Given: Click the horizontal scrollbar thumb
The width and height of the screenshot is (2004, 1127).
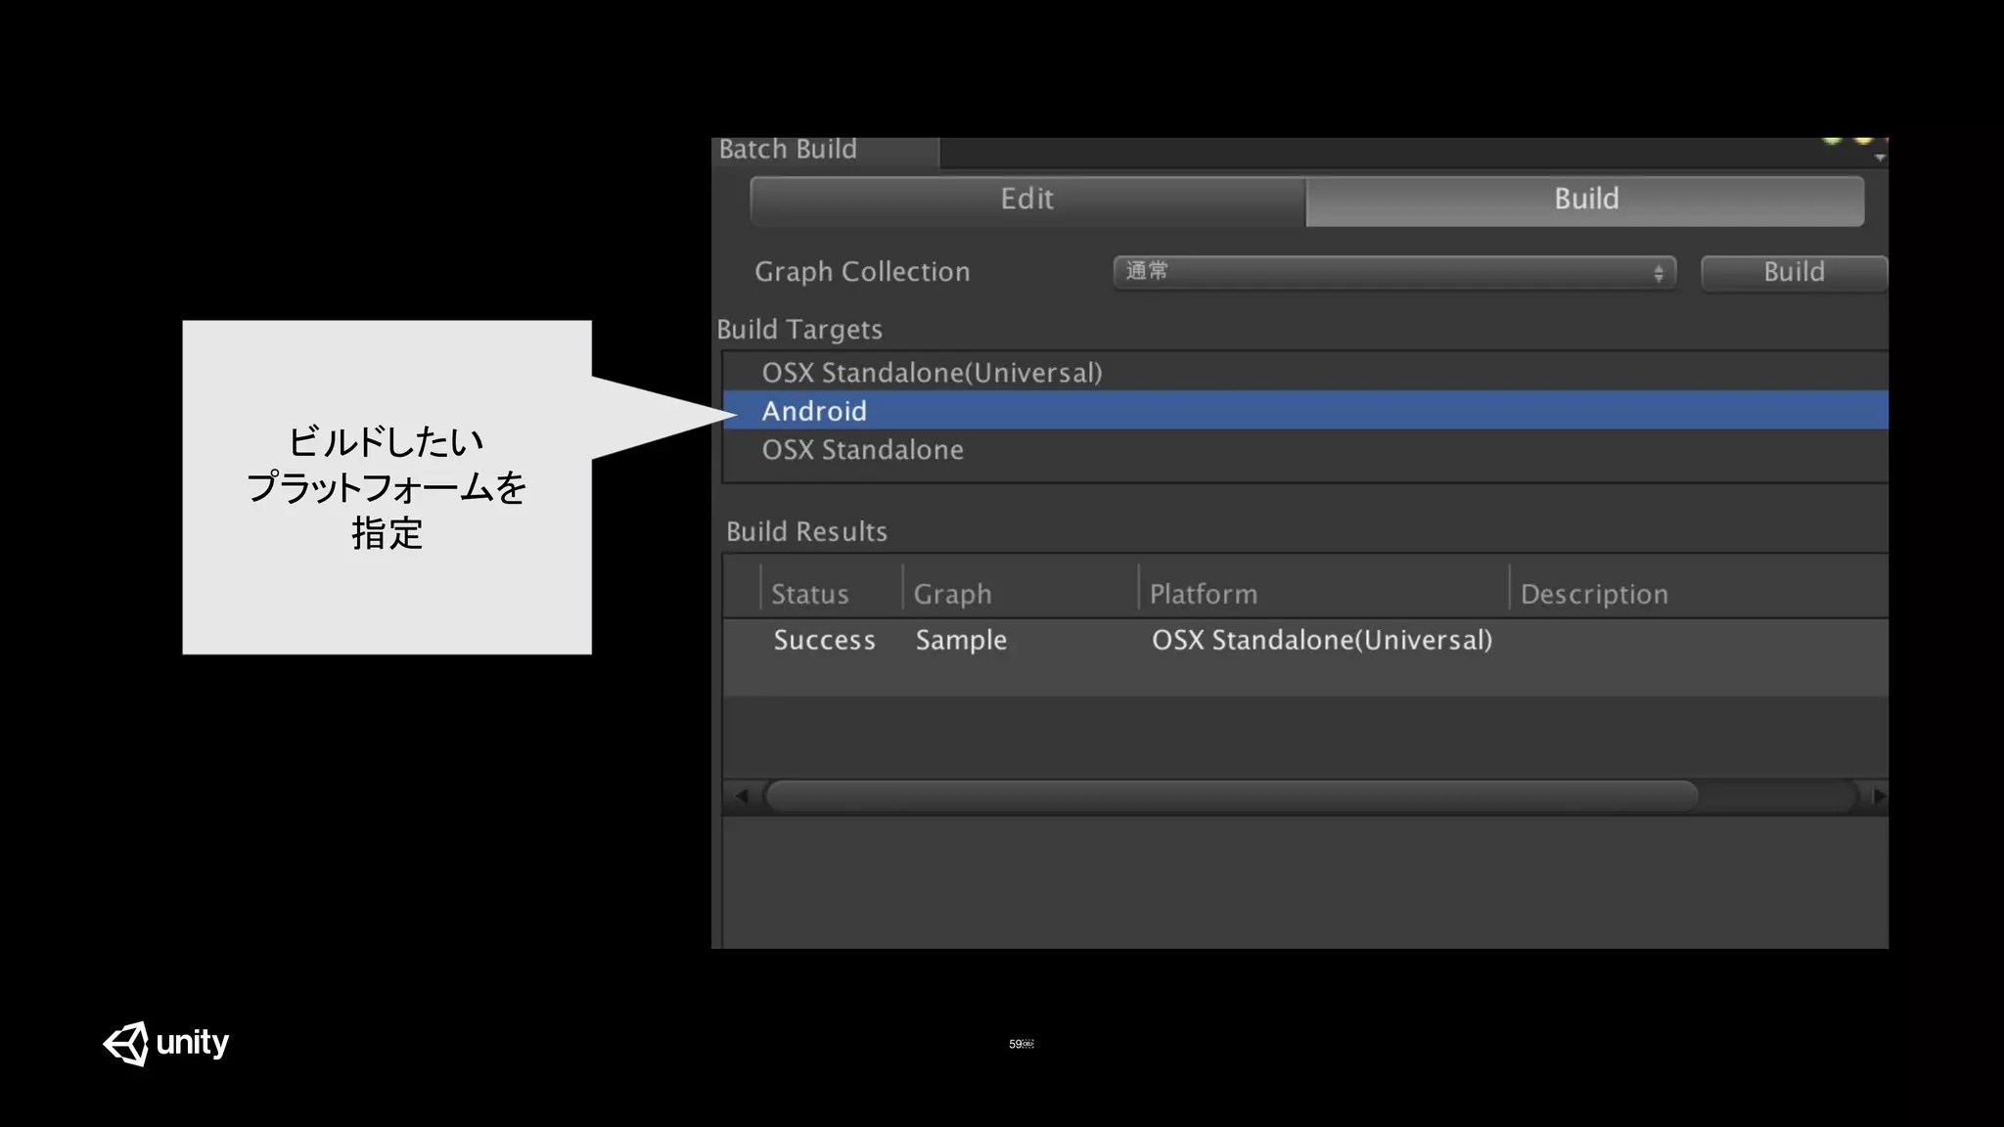Looking at the screenshot, I should click(1231, 795).
